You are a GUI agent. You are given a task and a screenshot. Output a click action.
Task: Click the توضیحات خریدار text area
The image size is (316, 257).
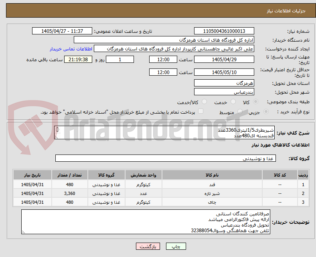(146, 222)
